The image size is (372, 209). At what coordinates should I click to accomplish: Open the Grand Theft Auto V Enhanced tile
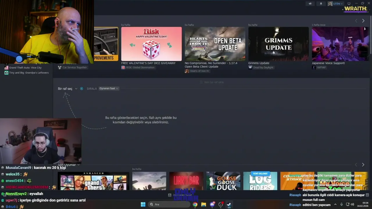point(93,181)
